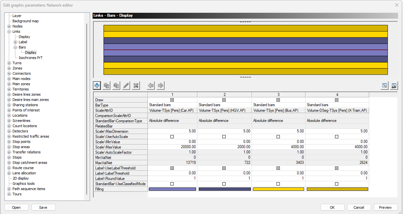The height and width of the screenshot is (214, 403).
Task: Expand the Turns tree node
Action: click(x=9, y=63)
